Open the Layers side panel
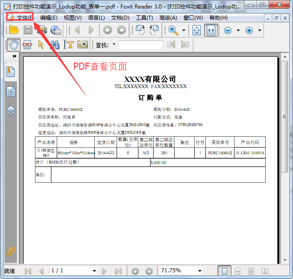Viewport: 293px width, 279px height. pyautogui.click(x=11, y=110)
